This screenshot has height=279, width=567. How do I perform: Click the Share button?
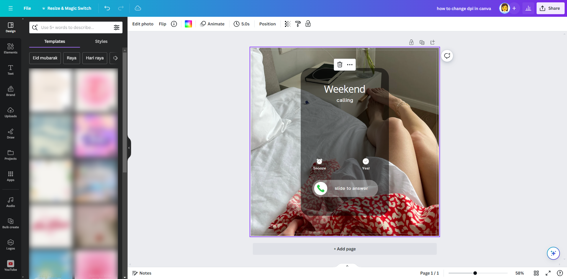(550, 8)
